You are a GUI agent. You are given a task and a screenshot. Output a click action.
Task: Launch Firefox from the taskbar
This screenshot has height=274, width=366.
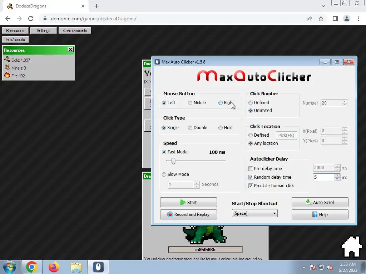point(54,267)
